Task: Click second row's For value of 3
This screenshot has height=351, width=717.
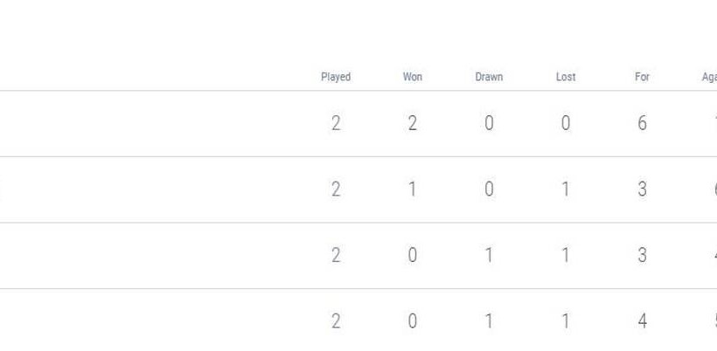Action: (642, 189)
